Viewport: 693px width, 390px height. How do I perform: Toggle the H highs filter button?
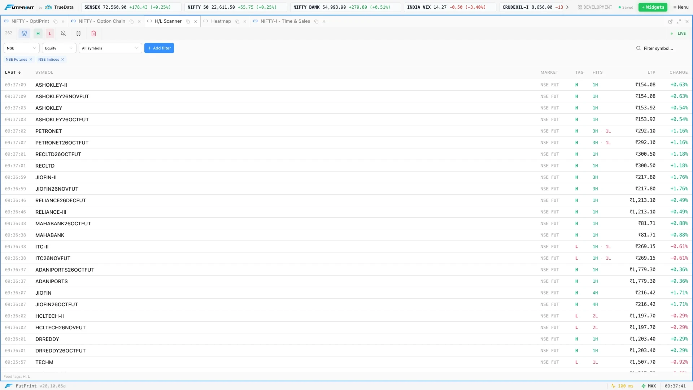(38, 33)
